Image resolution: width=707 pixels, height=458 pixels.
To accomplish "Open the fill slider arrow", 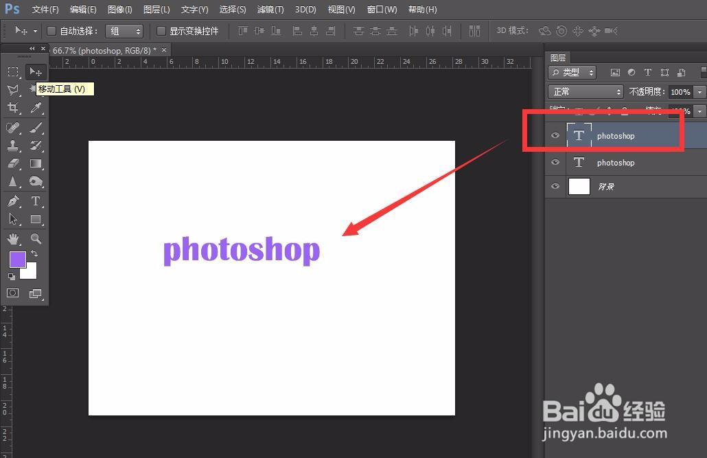I will (x=699, y=111).
